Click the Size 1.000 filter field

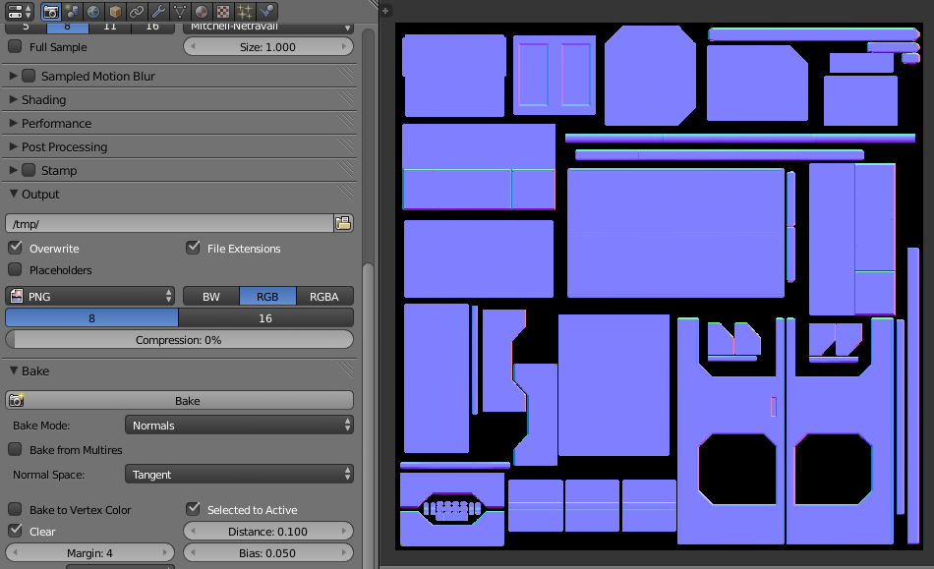(x=268, y=46)
